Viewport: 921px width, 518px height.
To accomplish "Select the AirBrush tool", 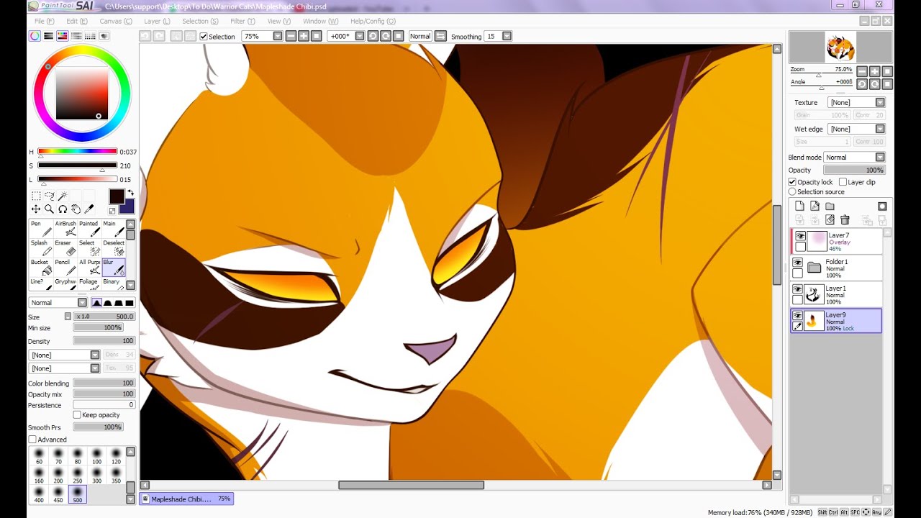I will point(65,228).
